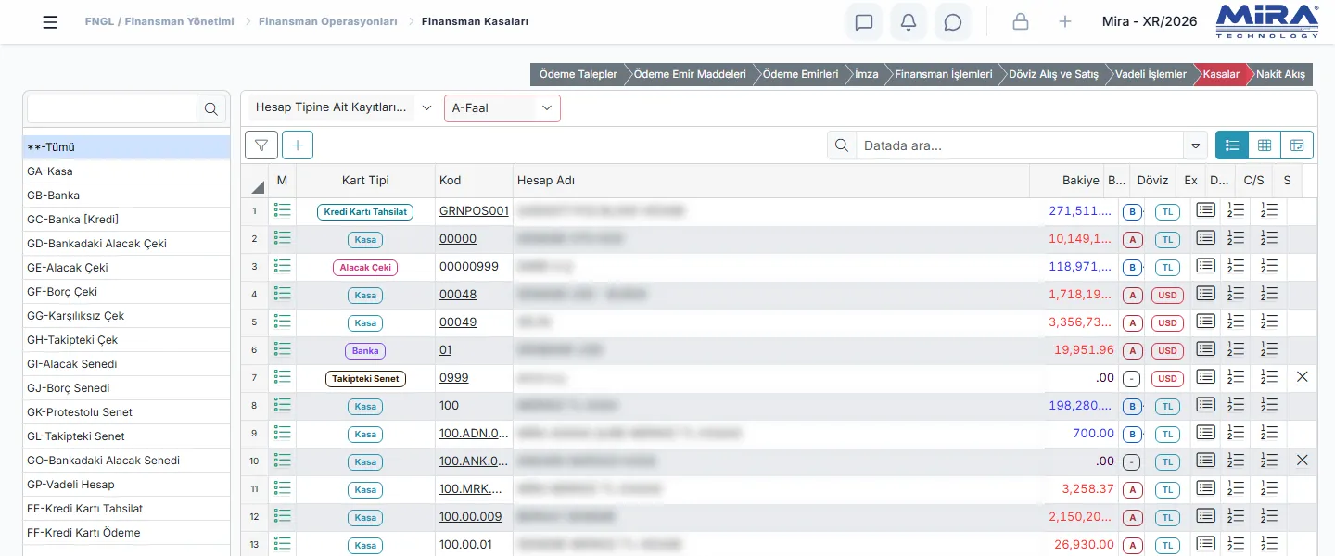The height and width of the screenshot is (556, 1335).
Task: Open the notifications bell icon
Action: (909, 22)
